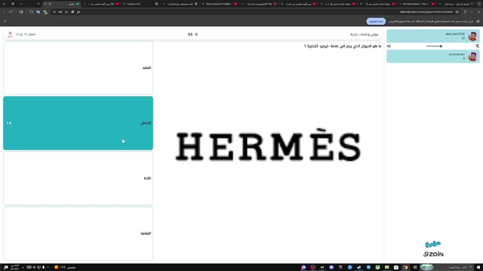Select the answer الفهد

point(78,68)
